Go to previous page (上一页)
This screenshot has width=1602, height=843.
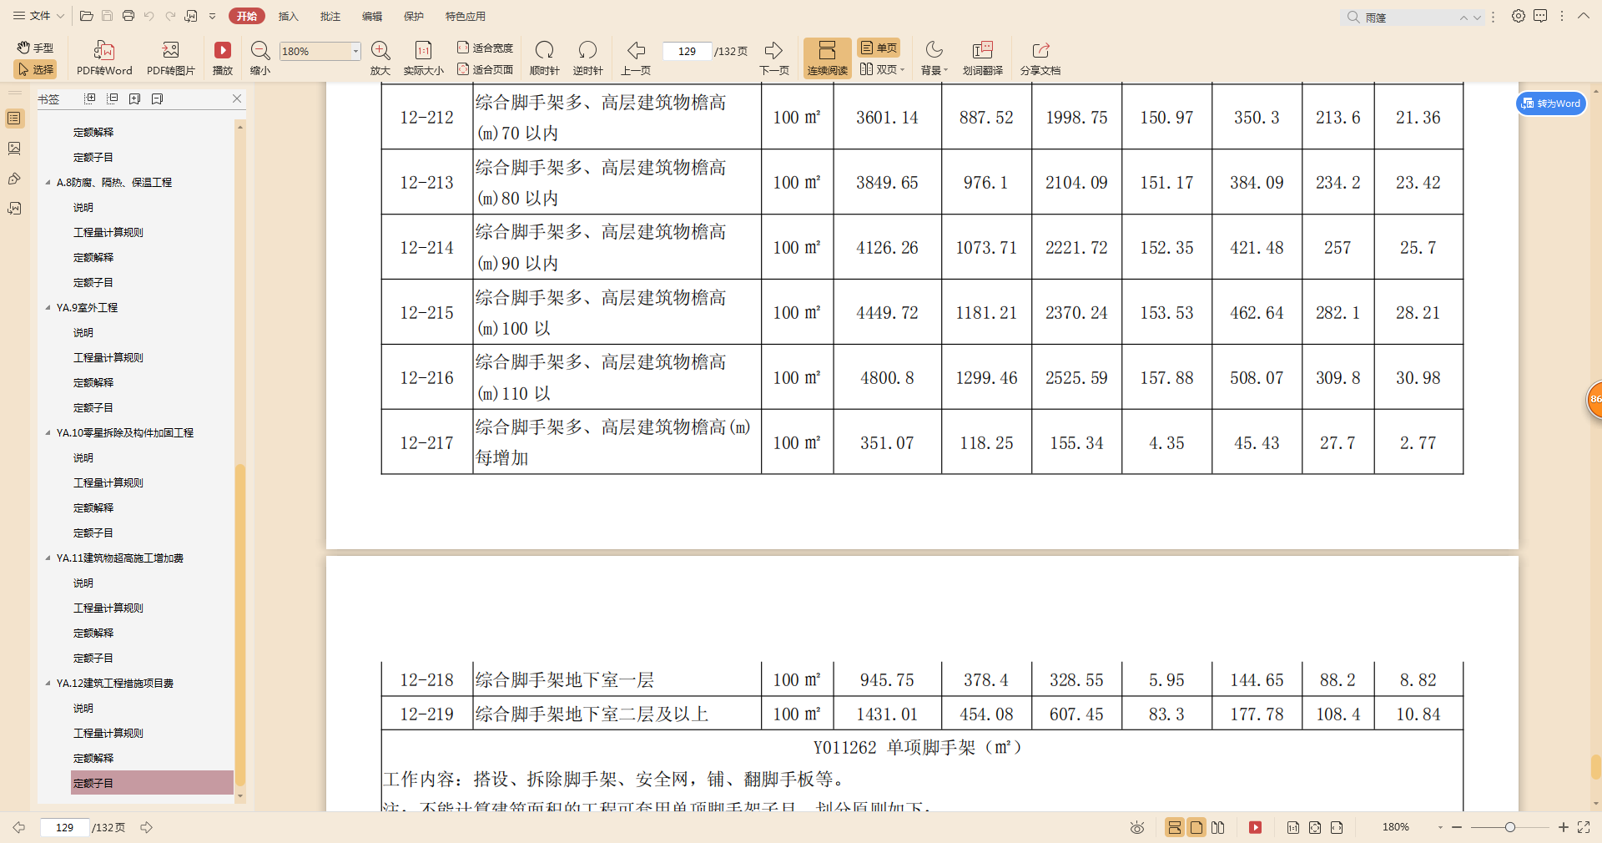coord(636,58)
